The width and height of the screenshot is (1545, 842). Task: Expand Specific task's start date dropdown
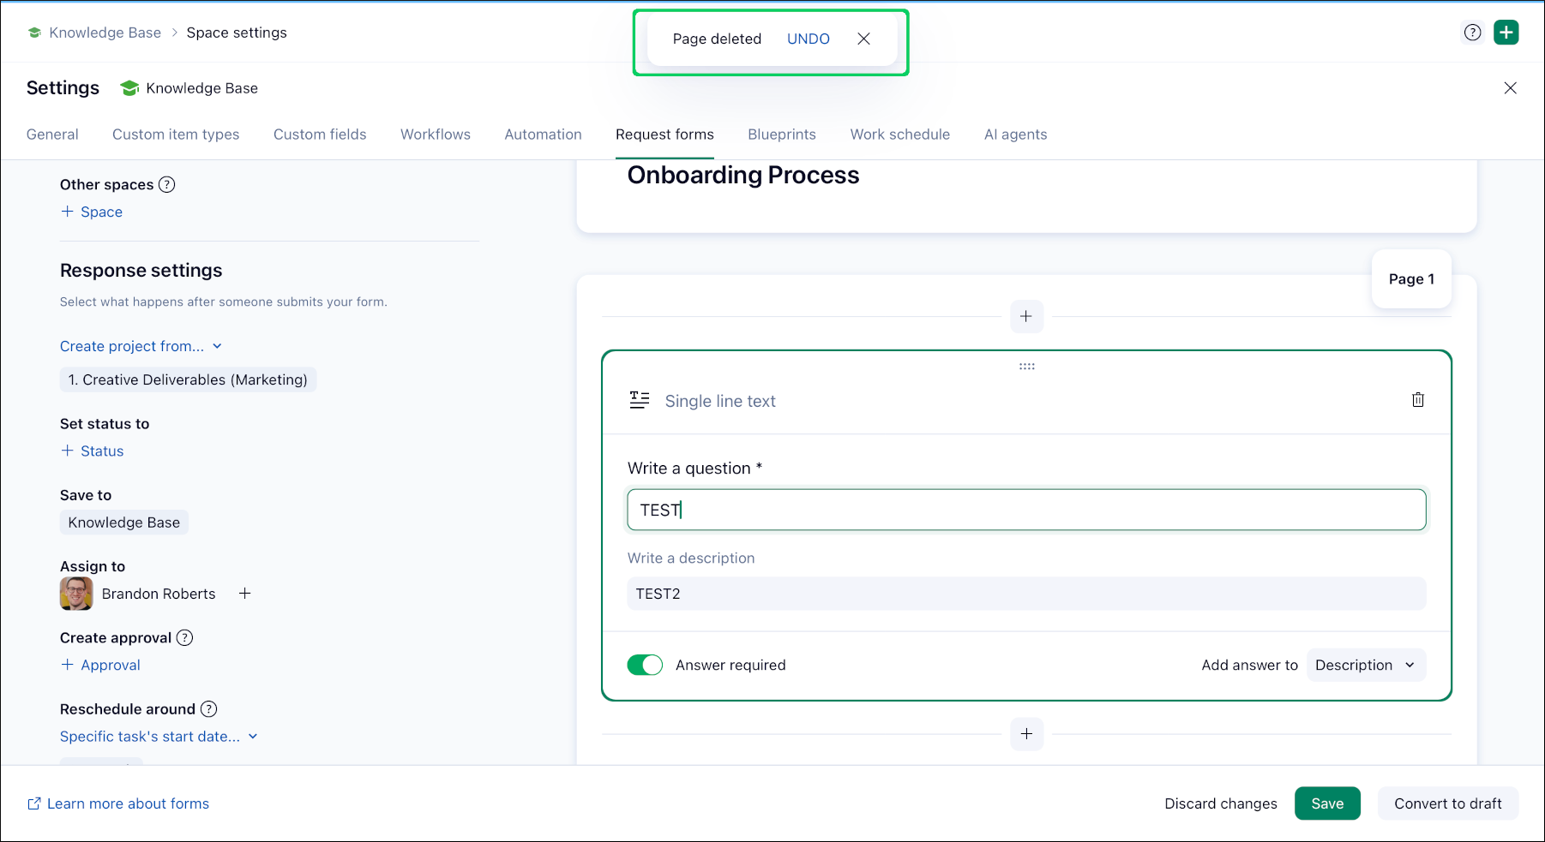pos(159,737)
